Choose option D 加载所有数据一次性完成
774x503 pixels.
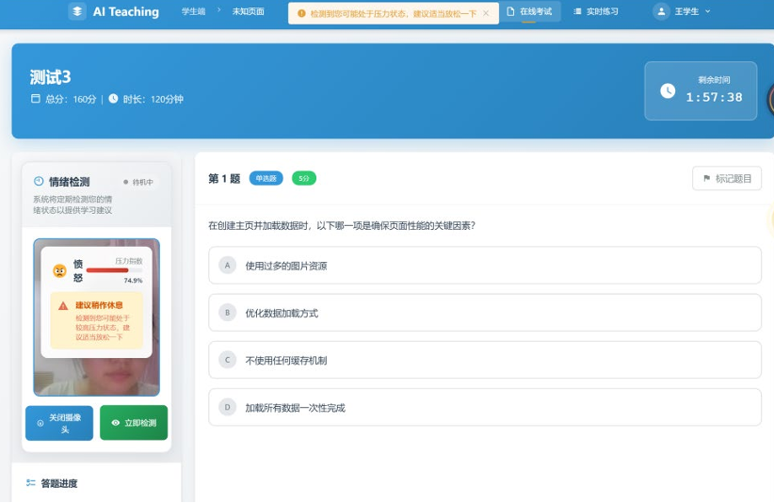point(484,407)
